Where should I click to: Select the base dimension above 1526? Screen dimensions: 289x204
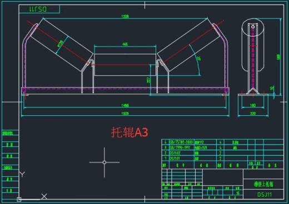125,105
